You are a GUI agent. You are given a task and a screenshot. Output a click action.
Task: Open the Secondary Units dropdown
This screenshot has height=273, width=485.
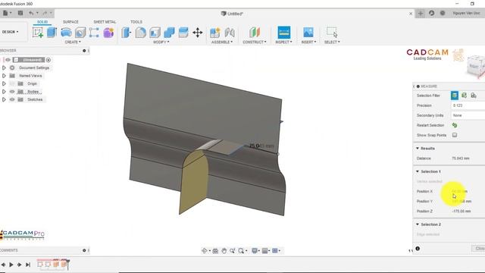(468, 115)
